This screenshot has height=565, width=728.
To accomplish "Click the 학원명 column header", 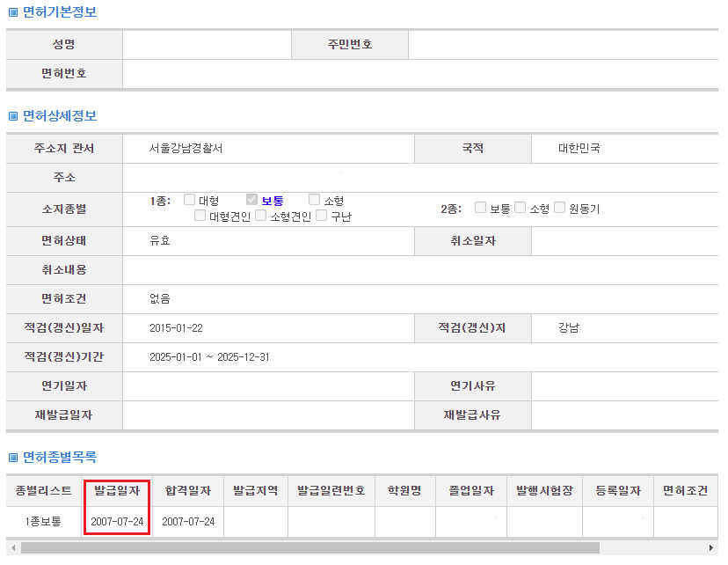I will (x=405, y=491).
